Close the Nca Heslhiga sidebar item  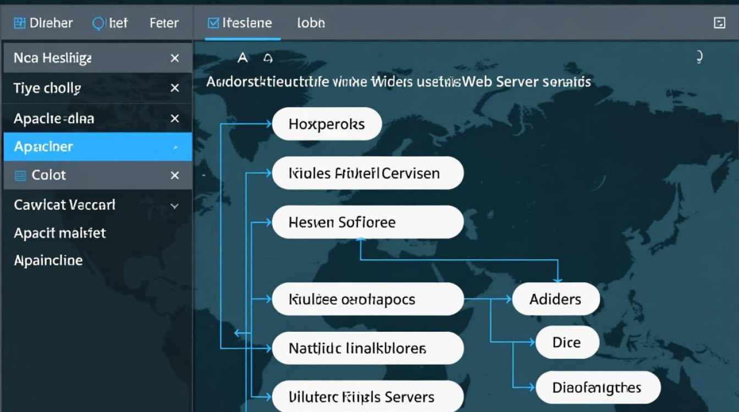point(175,58)
